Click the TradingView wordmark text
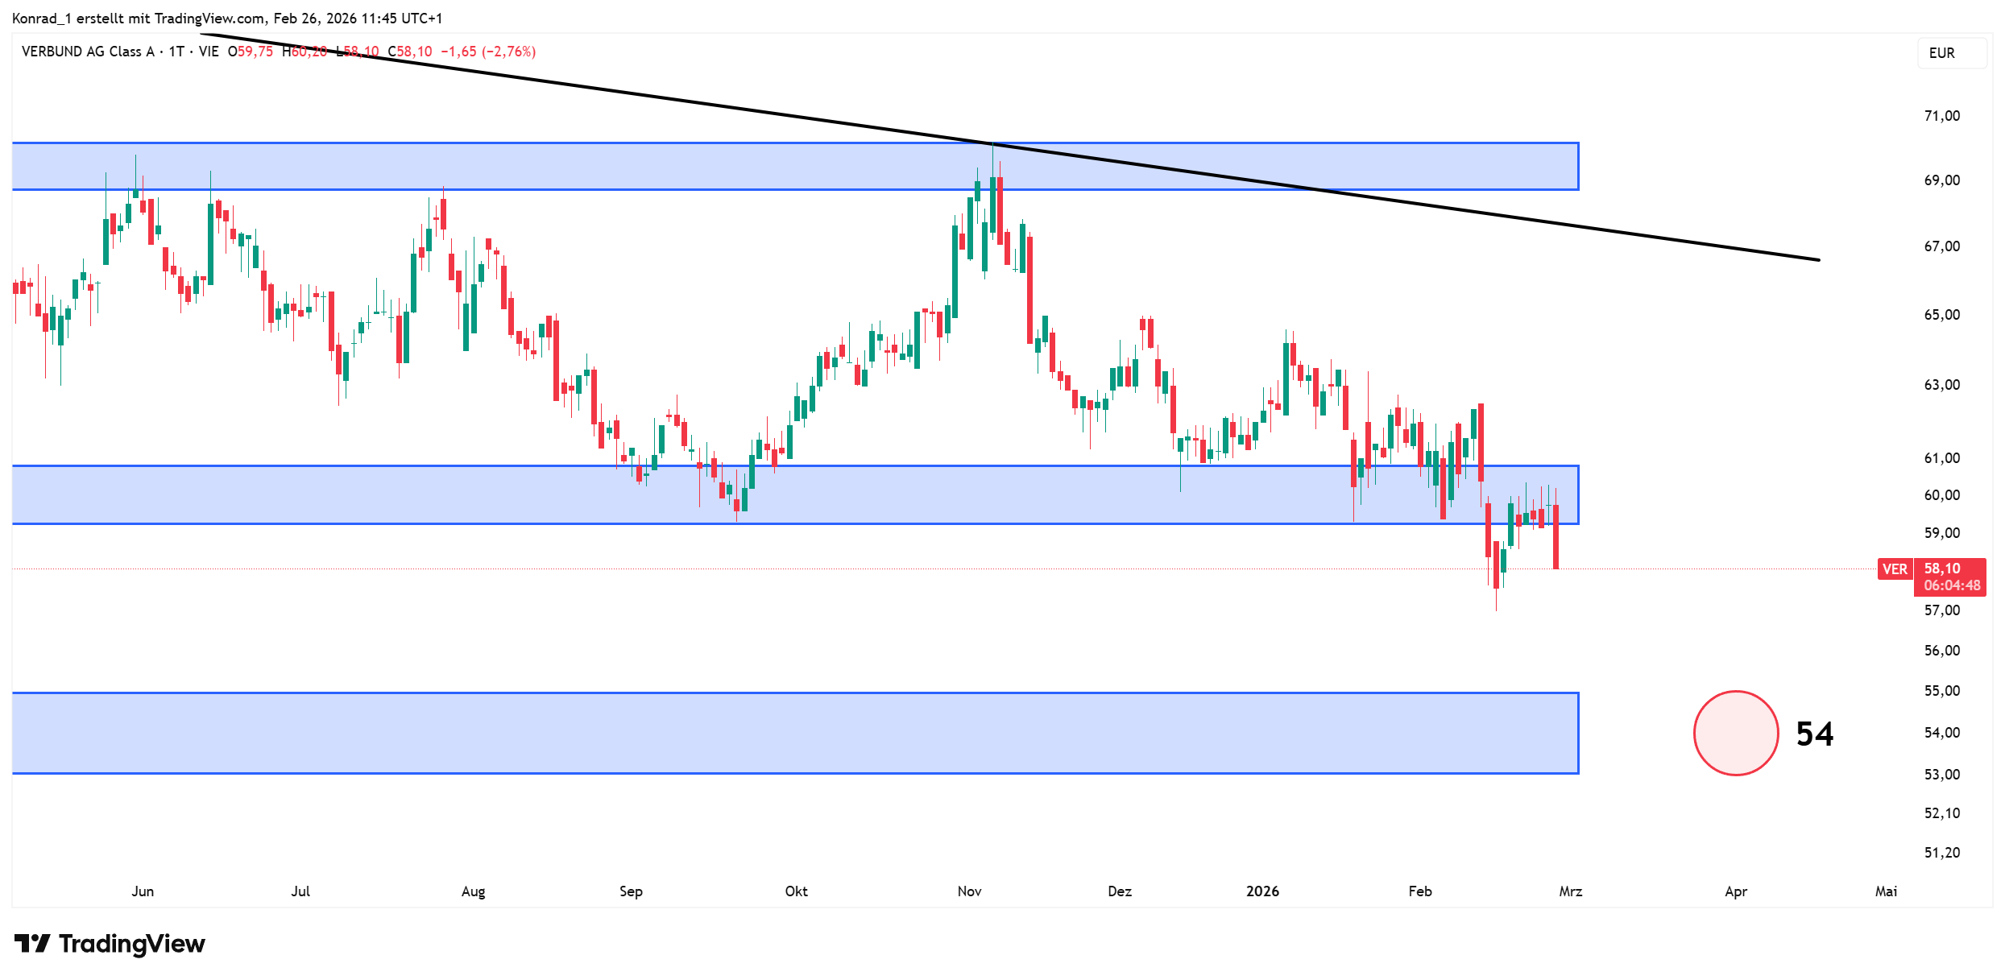 coord(132,943)
